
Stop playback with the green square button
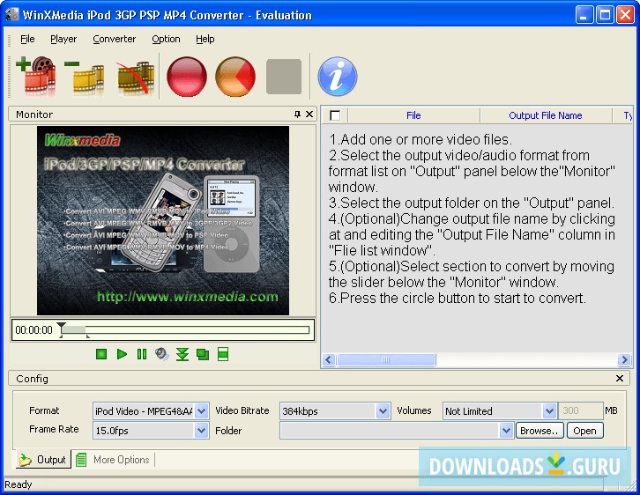point(101,354)
